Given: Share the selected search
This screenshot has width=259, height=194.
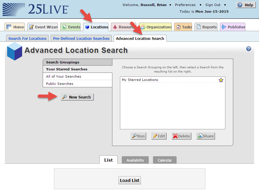Looking at the screenshot, I should tap(206, 136).
